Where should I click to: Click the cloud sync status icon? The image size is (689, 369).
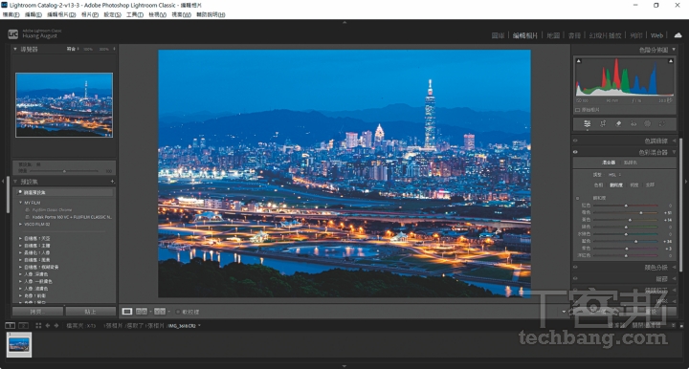click(678, 35)
